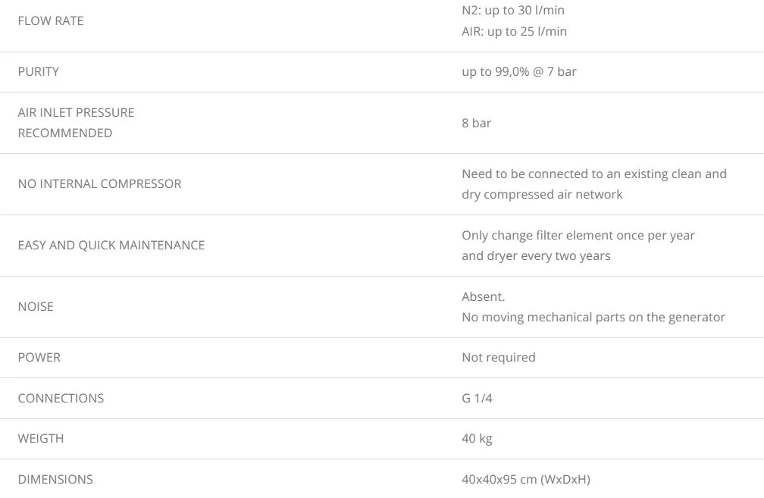
Task: Click the NO INTERNAL COMPRESSOR label
Action: tap(99, 183)
